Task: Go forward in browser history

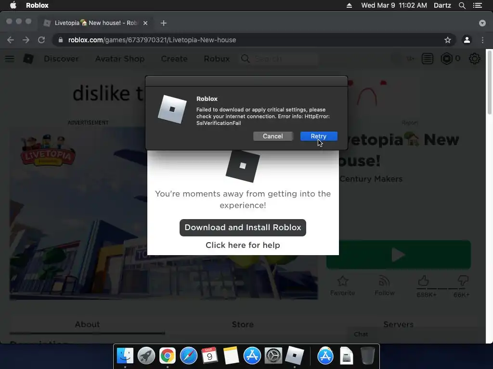Action: click(x=26, y=40)
